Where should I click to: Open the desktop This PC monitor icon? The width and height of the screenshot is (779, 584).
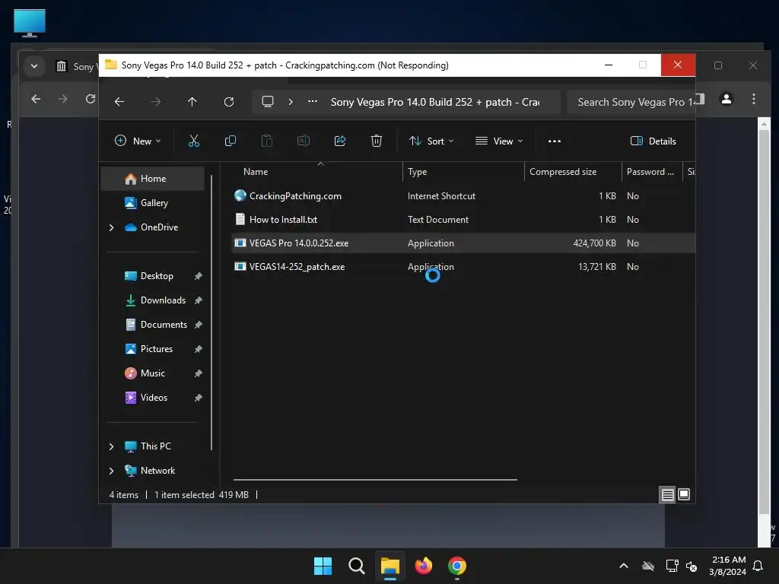click(x=30, y=24)
